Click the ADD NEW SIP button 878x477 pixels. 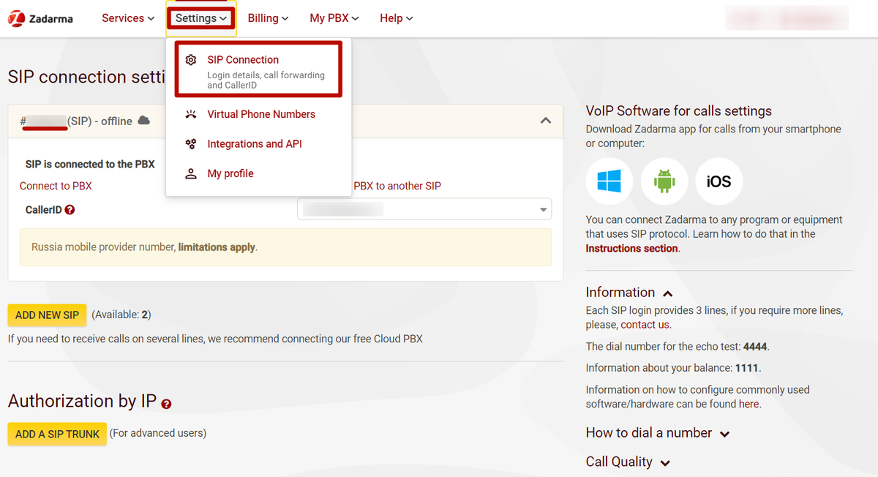coord(48,315)
